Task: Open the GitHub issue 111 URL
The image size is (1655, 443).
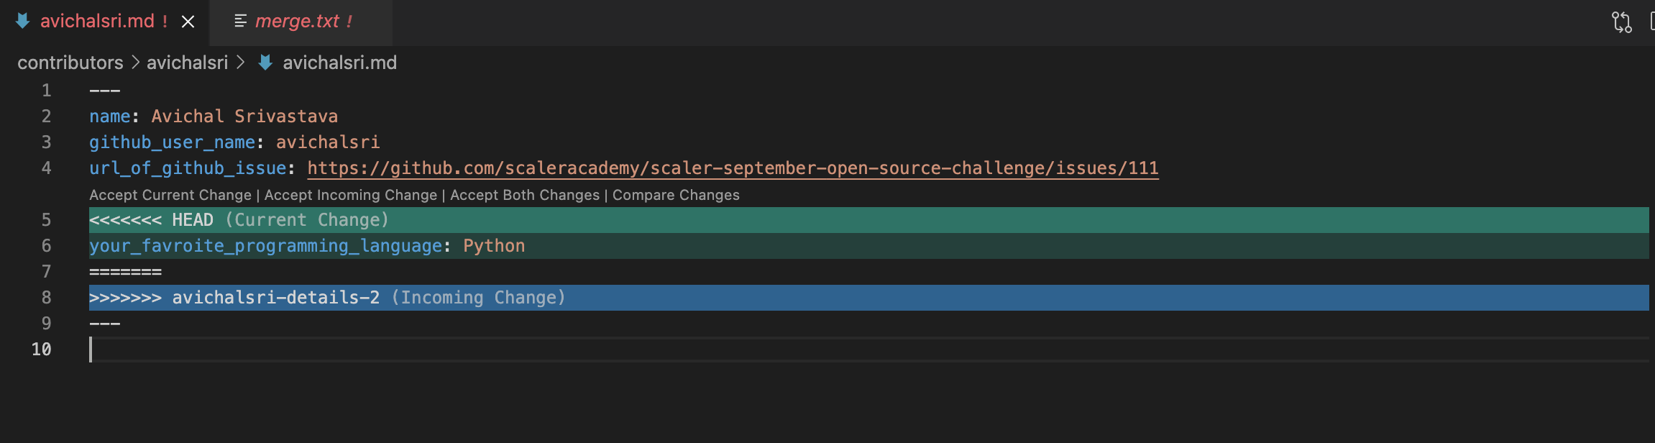Action: click(x=733, y=168)
